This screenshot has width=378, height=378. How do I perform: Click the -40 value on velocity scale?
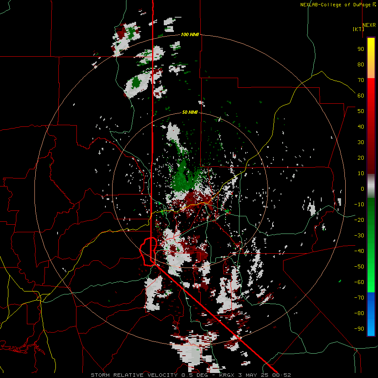pyautogui.click(x=359, y=251)
